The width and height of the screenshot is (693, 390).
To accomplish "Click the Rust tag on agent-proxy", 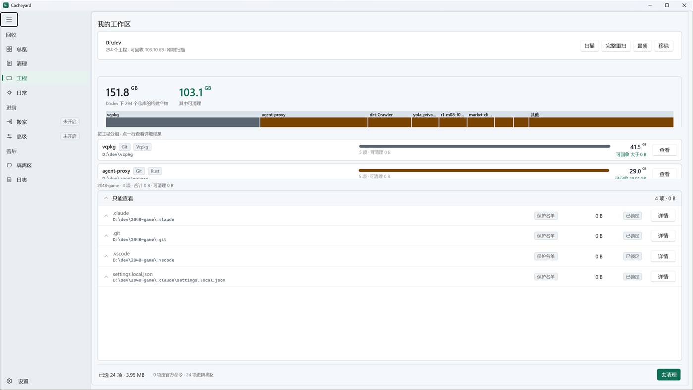I will tap(155, 171).
